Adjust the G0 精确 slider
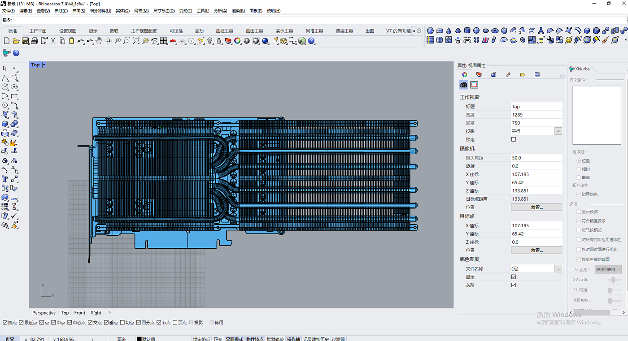The width and height of the screenshot is (628, 341). pos(613,280)
